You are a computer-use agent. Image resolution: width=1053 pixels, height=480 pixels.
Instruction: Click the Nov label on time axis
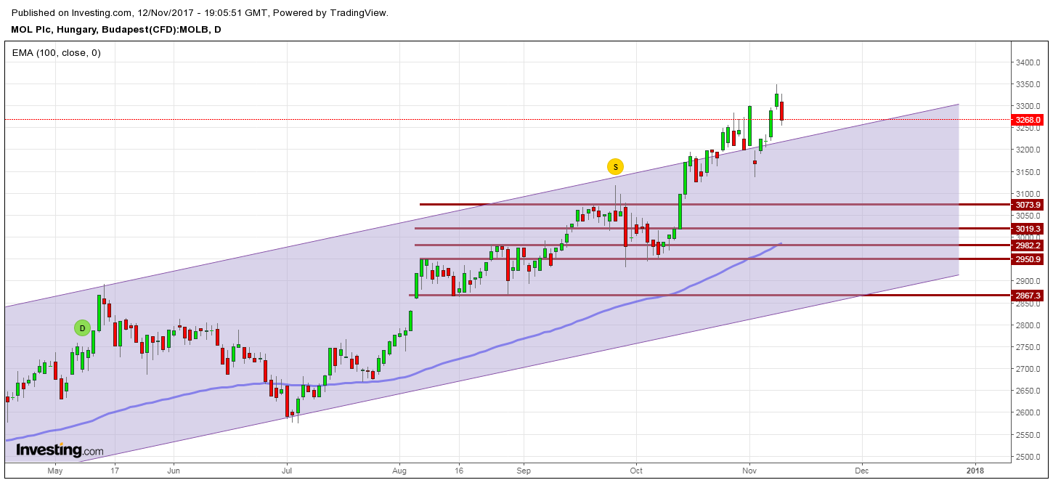[749, 471]
